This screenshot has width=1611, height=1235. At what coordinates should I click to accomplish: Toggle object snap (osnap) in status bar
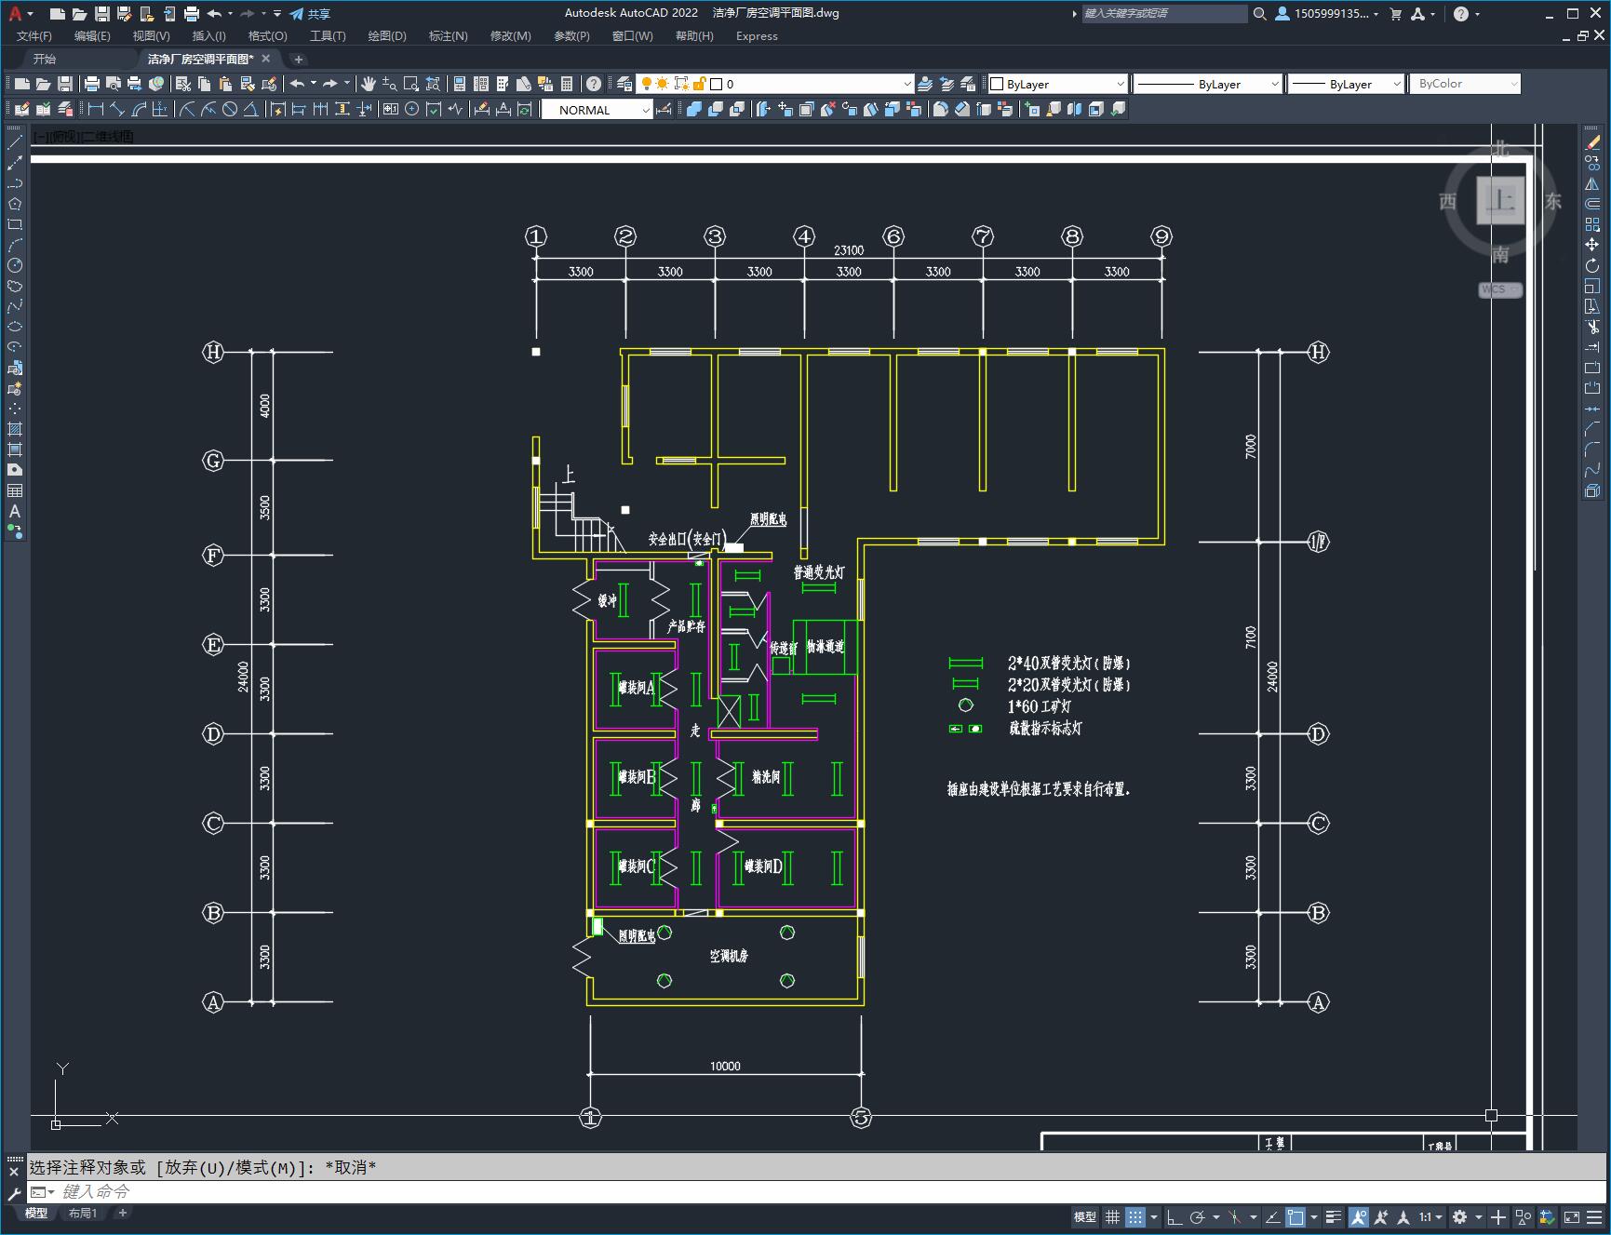pos(1295,1216)
